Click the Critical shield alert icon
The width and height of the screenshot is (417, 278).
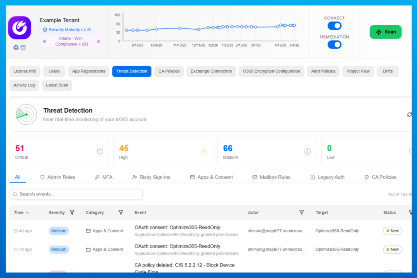[100, 152]
